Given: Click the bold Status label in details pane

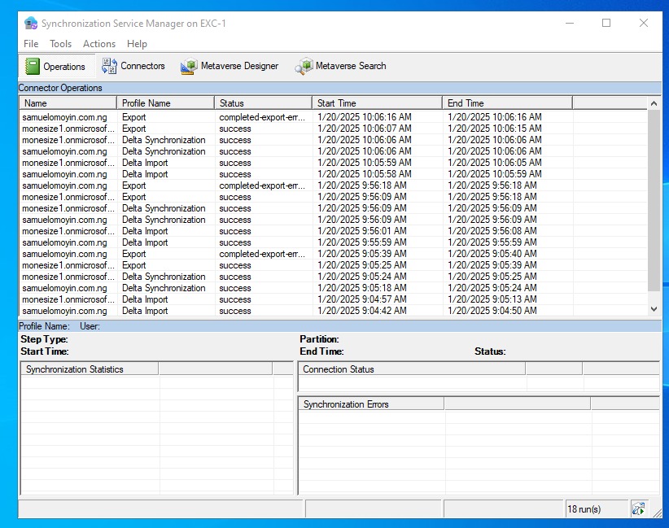Looking at the screenshot, I should (490, 351).
